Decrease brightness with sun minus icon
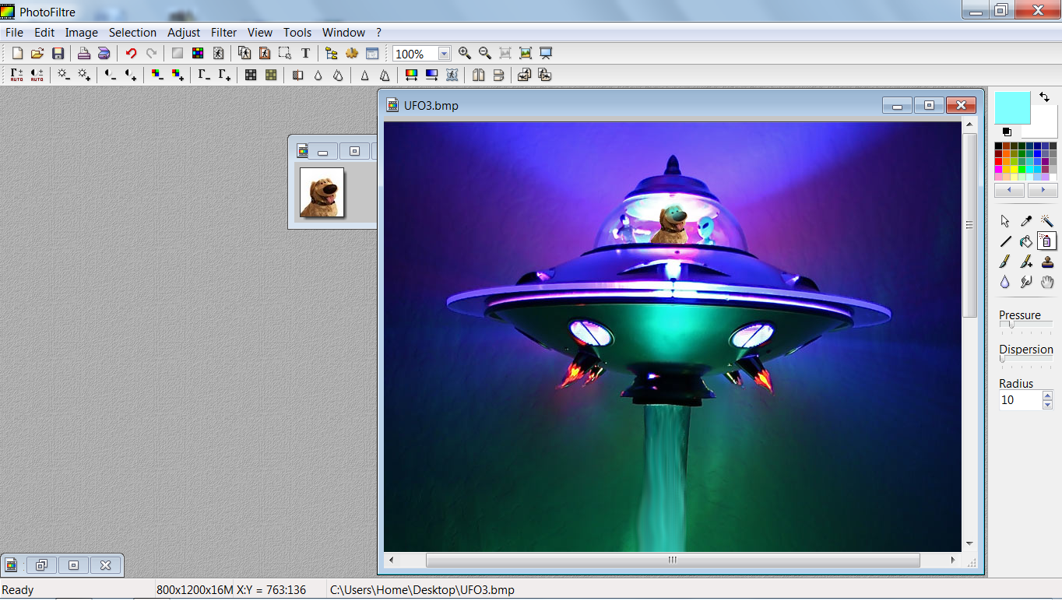The height and width of the screenshot is (601, 1062). [x=64, y=75]
